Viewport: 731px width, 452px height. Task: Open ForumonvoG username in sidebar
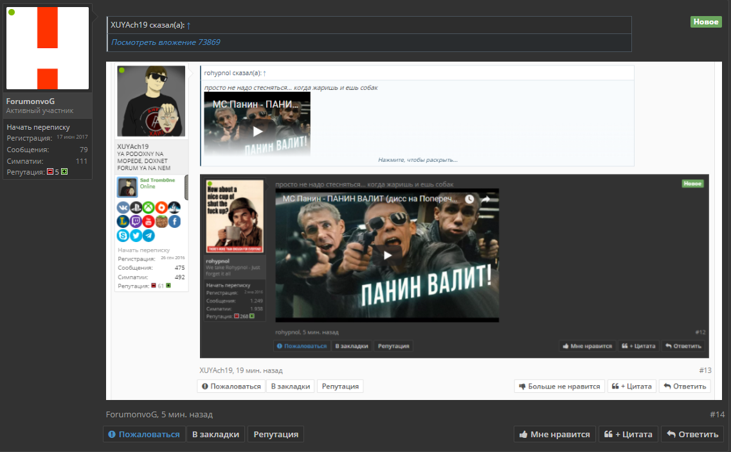[30, 101]
